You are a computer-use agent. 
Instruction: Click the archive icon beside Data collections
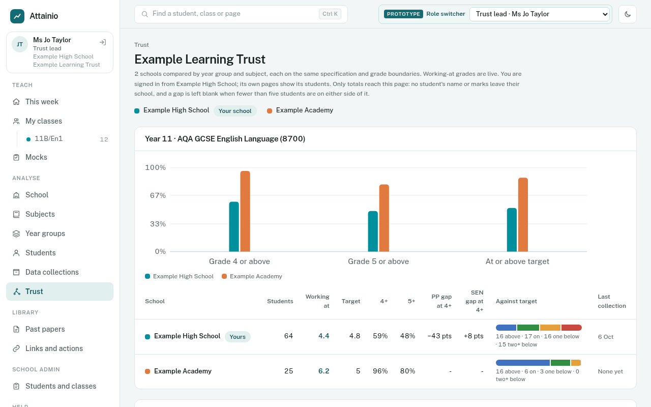[16, 272]
